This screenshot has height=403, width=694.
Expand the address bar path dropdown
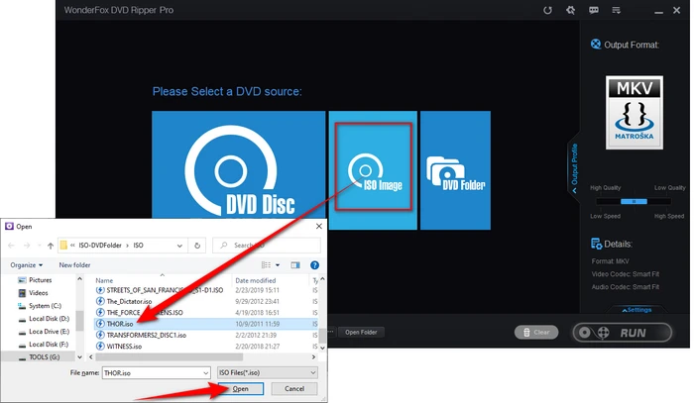click(179, 246)
